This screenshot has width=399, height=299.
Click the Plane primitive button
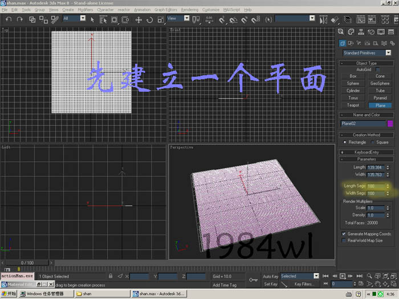pyautogui.click(x=380, y=105)
